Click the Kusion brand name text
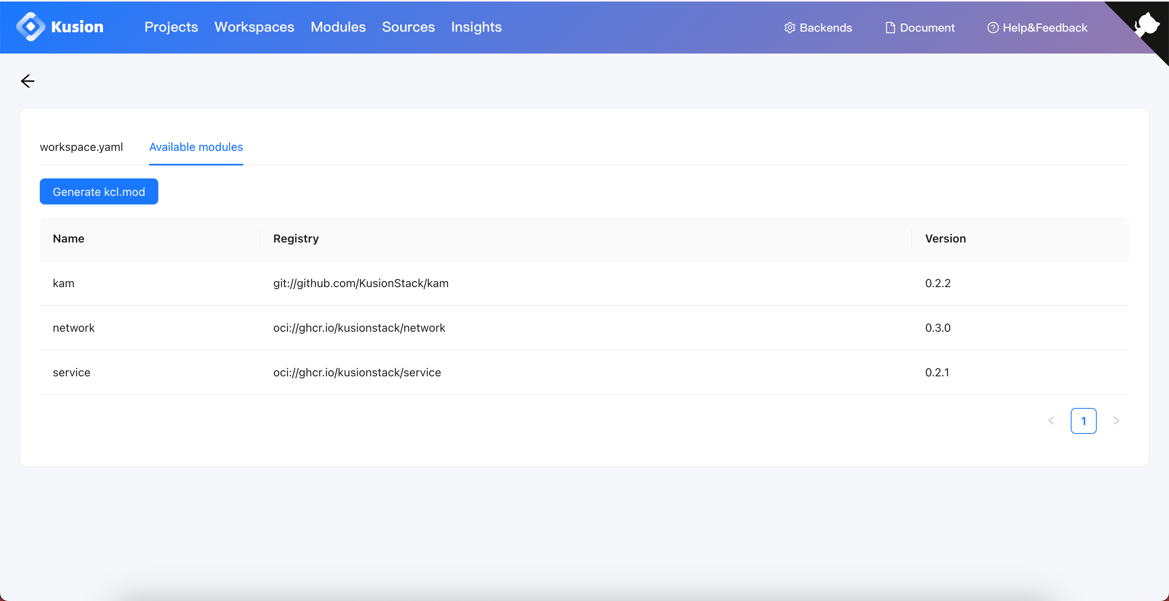 [77, 27]
